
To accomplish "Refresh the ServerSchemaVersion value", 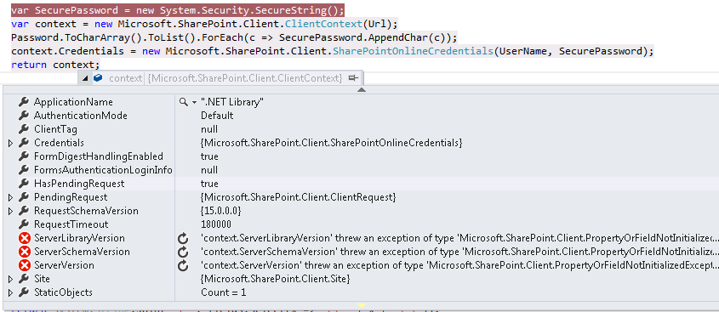I will (x=183, y=252).
